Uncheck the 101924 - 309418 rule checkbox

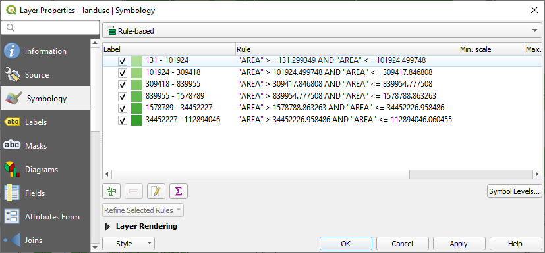tap(123, 73)
